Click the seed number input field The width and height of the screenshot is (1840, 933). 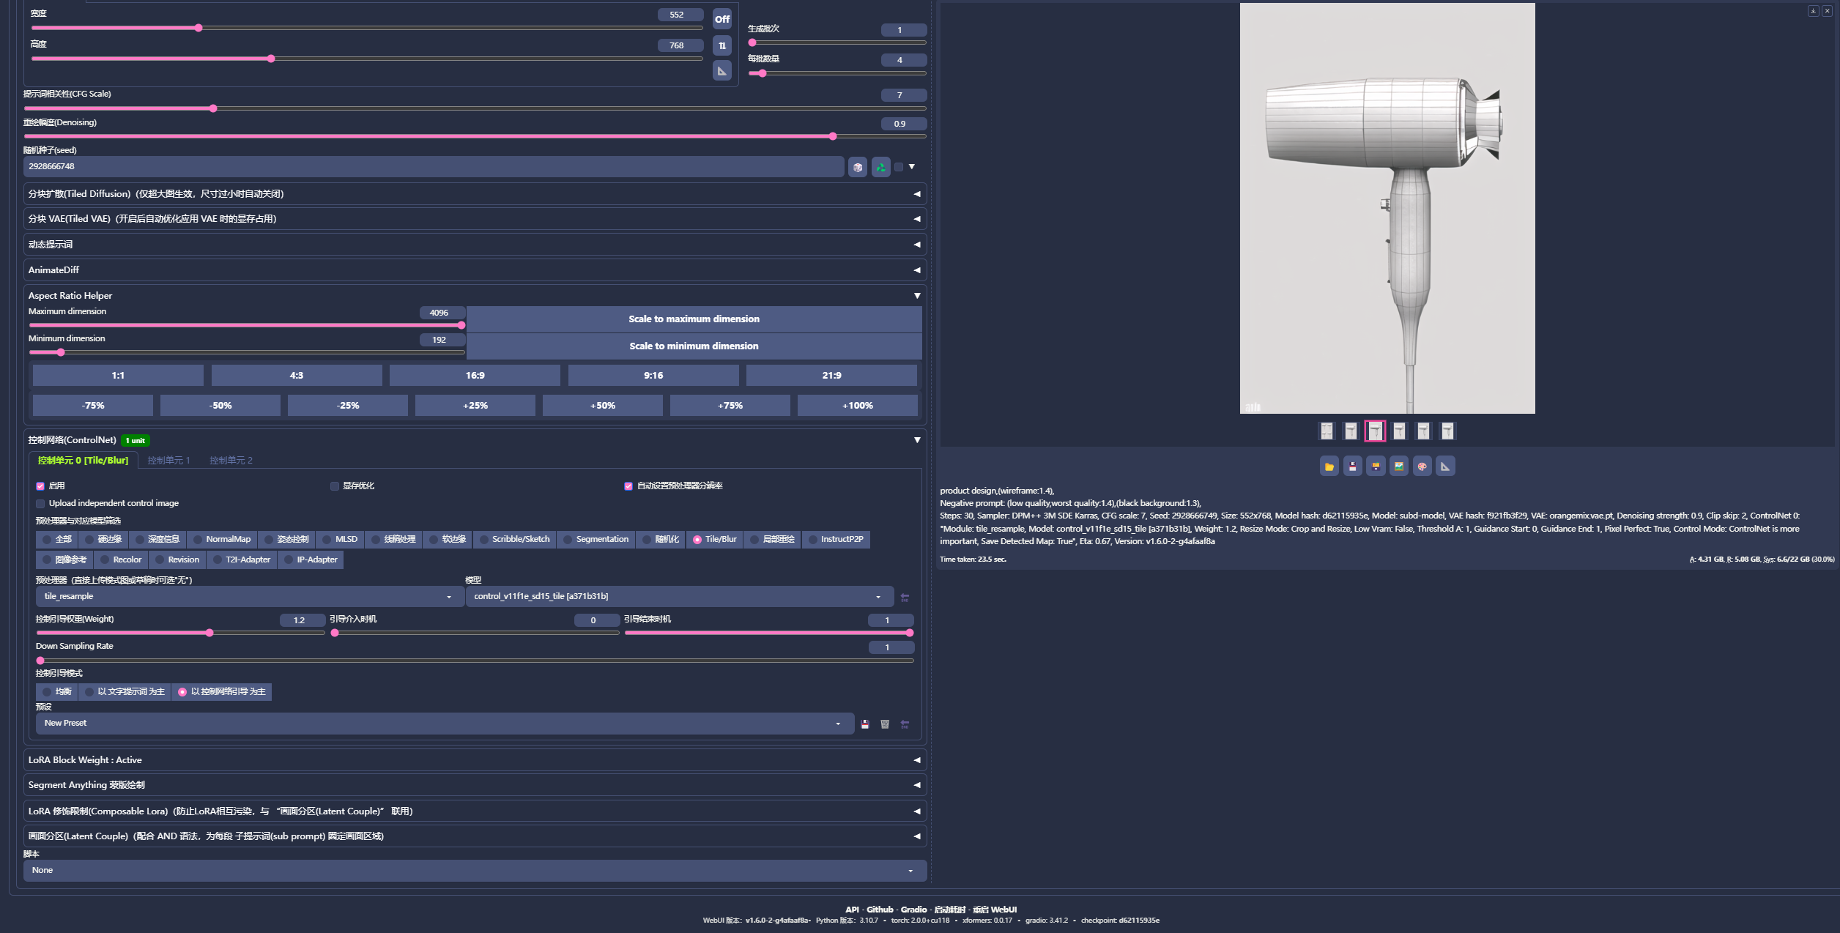432,167
